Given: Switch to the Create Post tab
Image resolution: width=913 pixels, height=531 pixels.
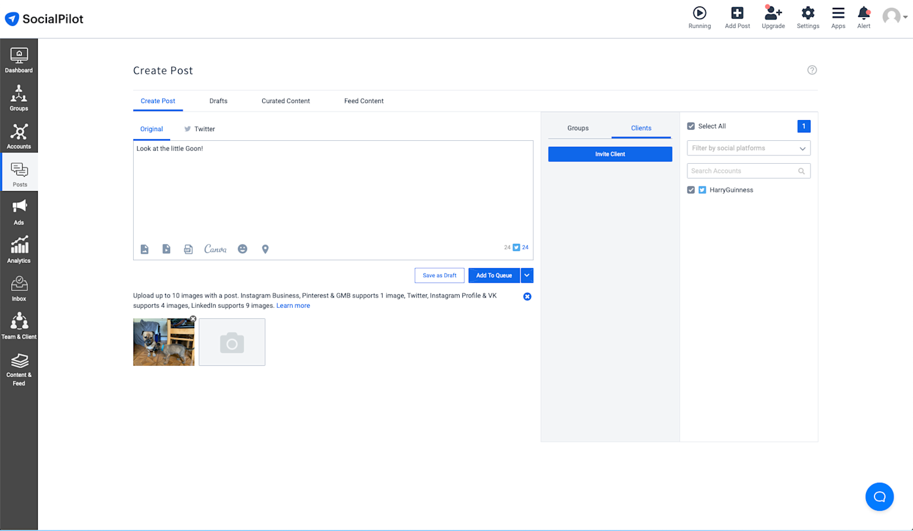Looking at the screenshot, I should click(x=158, y=101).
